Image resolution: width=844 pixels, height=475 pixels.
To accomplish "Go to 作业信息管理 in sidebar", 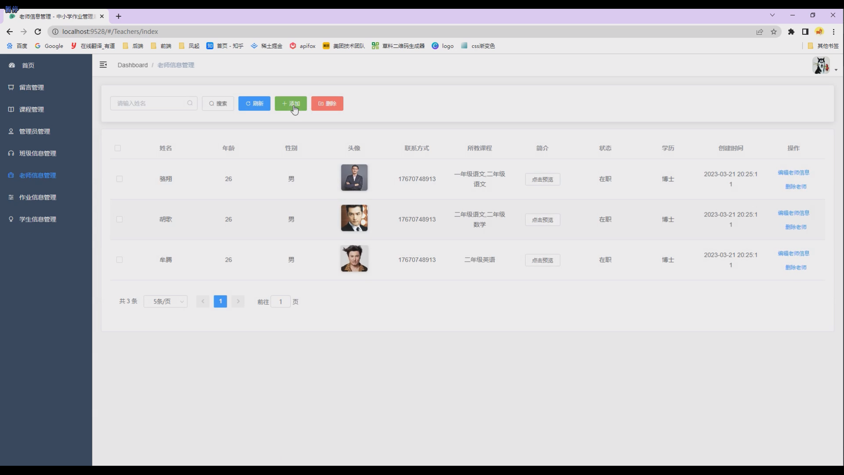I will pos(37,197).
